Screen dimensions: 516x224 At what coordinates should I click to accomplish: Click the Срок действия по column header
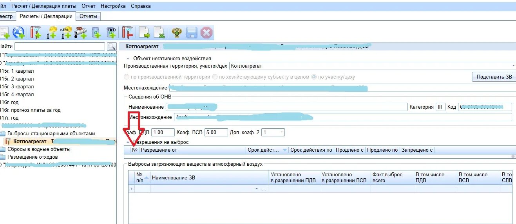[x=311, y=150]
